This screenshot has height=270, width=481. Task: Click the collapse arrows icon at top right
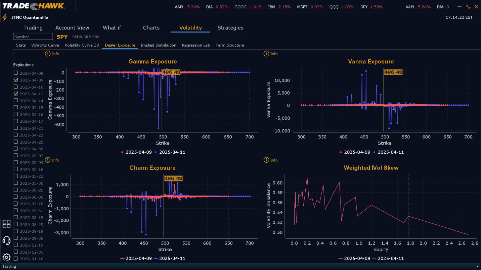coord(468,7)
